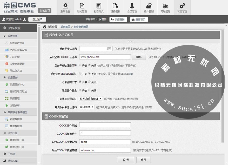Switch to the 栏目分类 section

pyautogui.click(x=99, y=7)
